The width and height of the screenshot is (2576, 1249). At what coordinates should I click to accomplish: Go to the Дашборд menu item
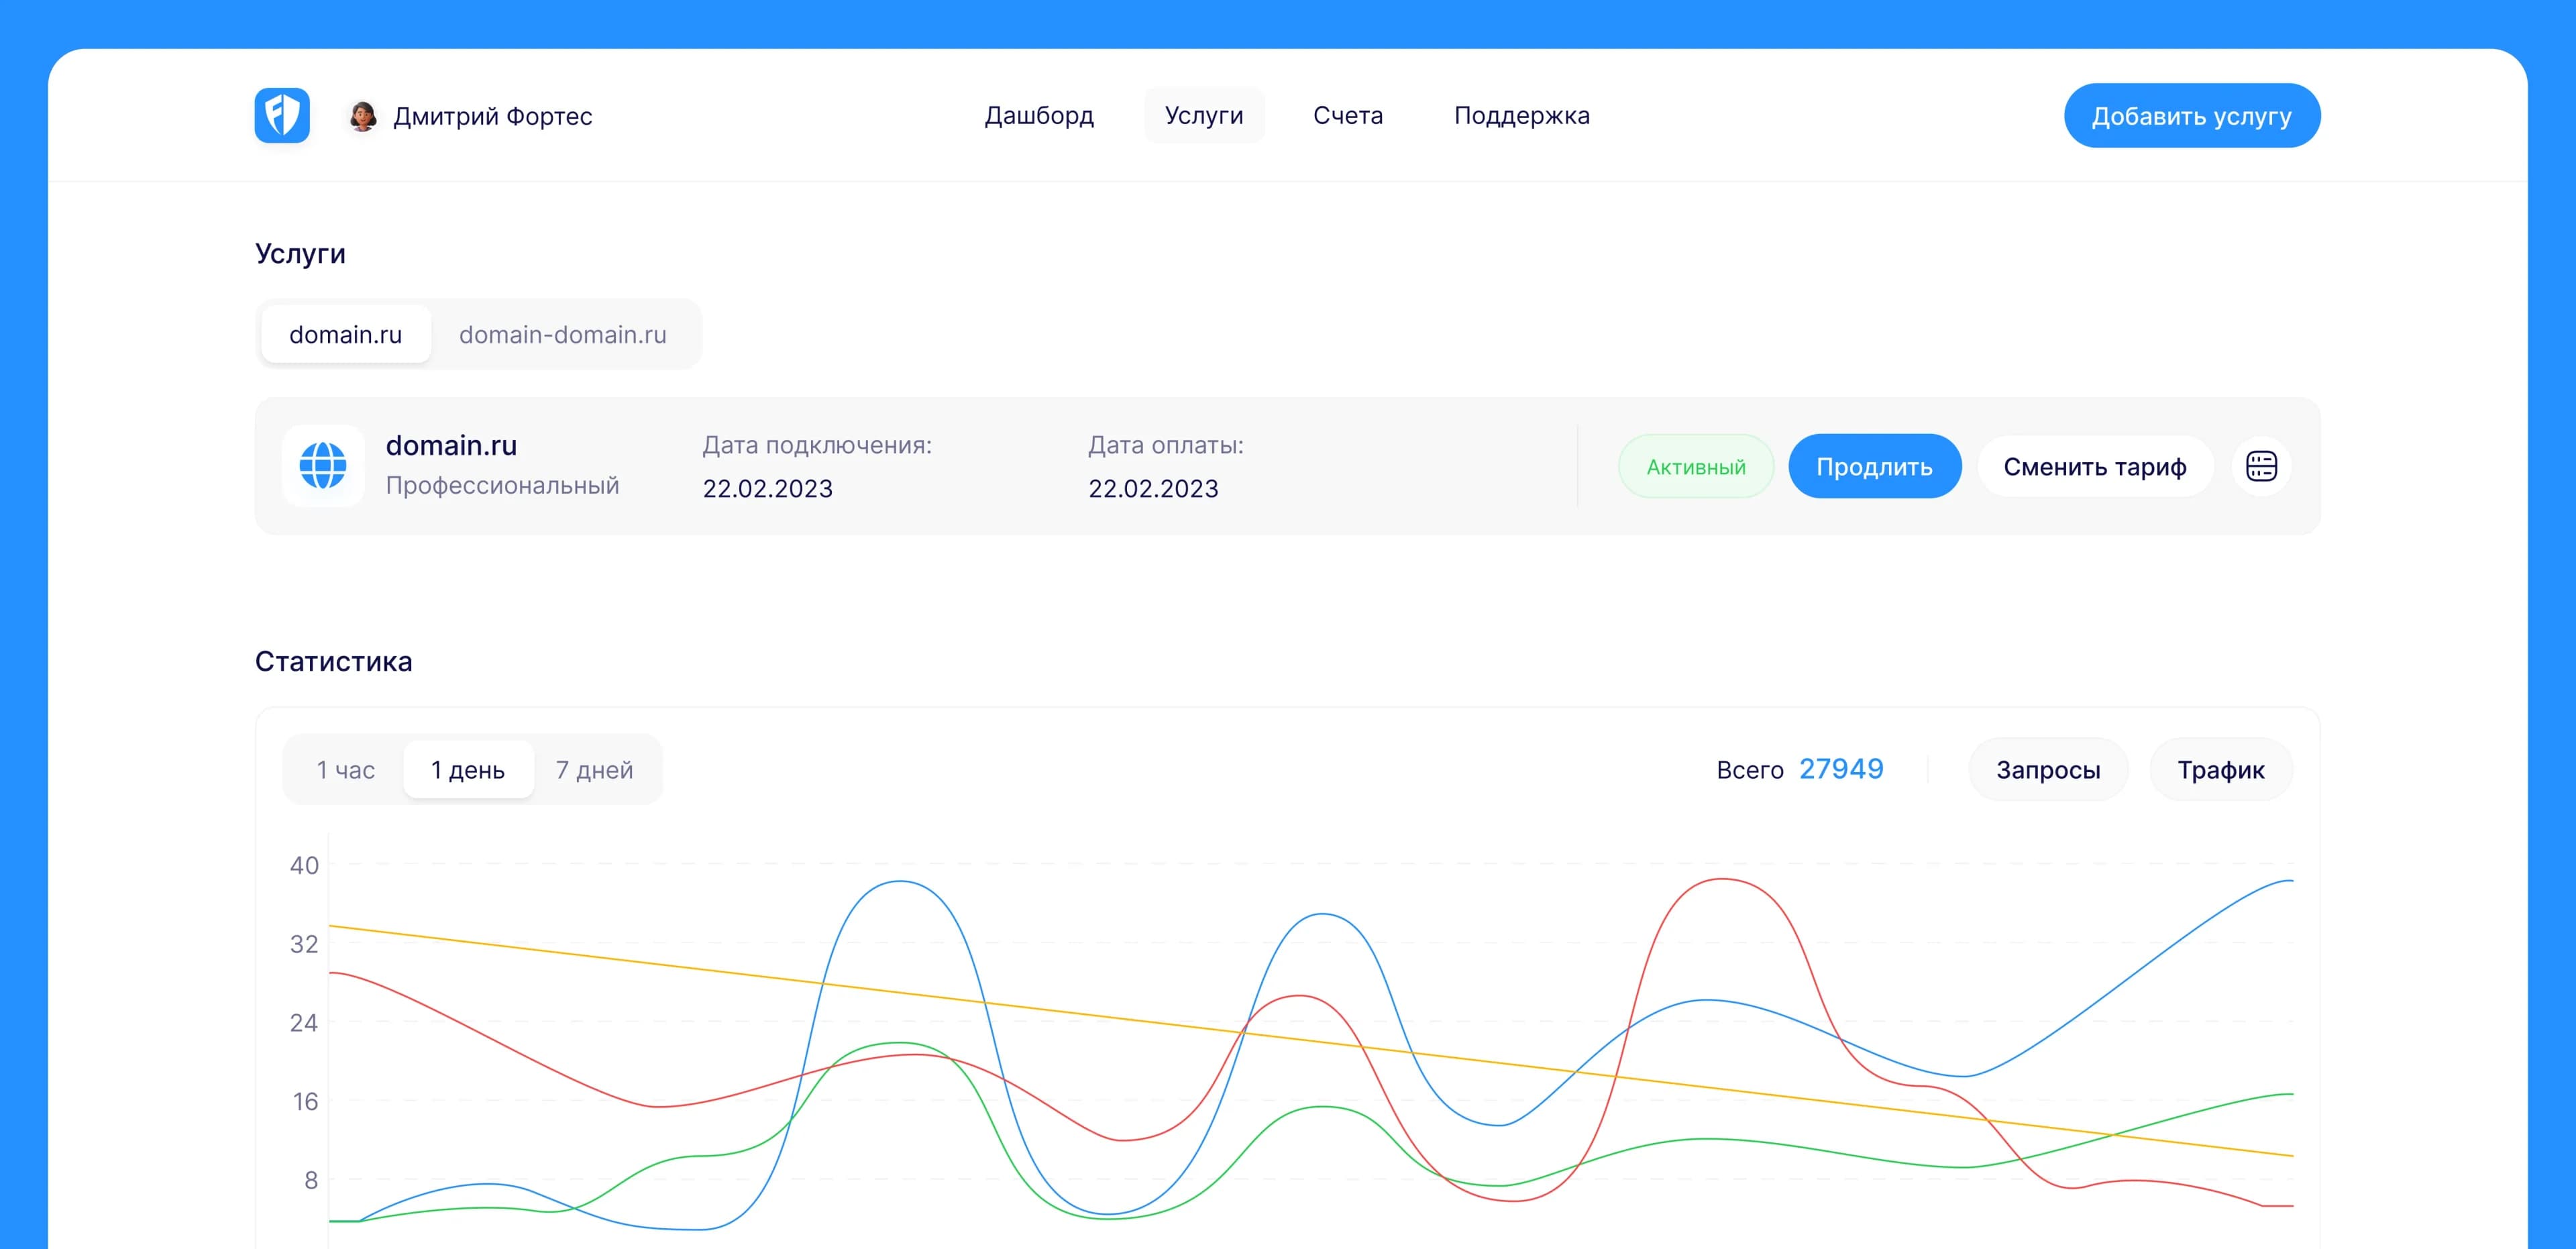tap(1039, 116)
